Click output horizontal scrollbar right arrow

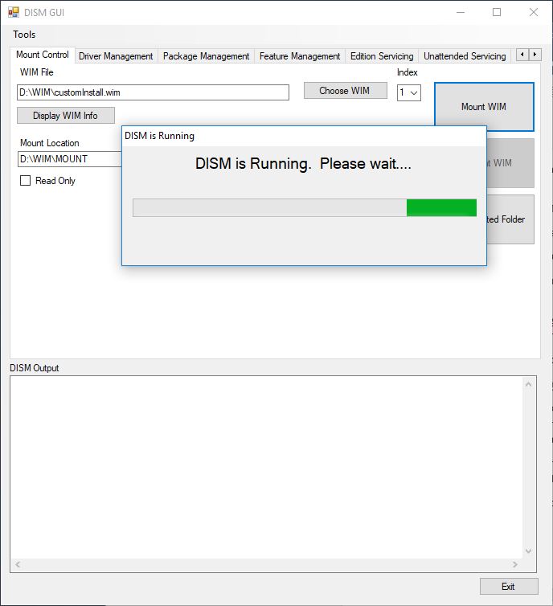[514, 564]
